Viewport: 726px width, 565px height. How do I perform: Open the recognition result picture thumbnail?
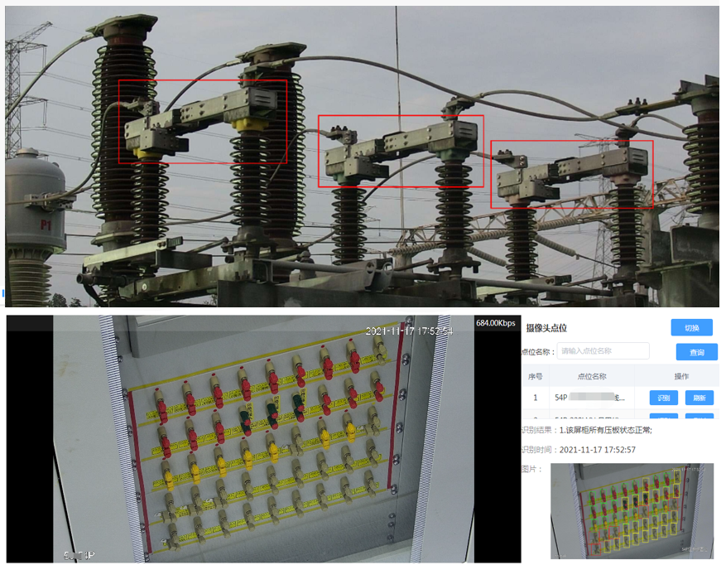(632, 510)
